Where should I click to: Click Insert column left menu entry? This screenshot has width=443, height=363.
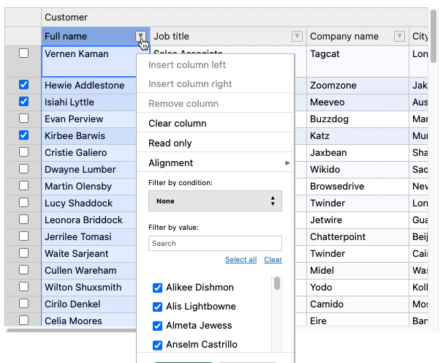(215, 65)
